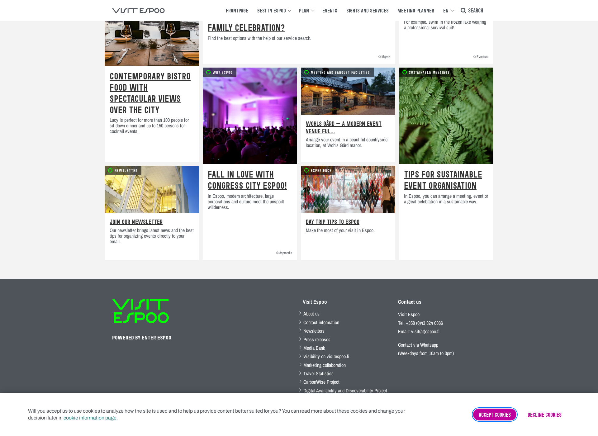Click the Search icon in navigation
Viewport: 598px width, 436px height.
tap(463, 10)
